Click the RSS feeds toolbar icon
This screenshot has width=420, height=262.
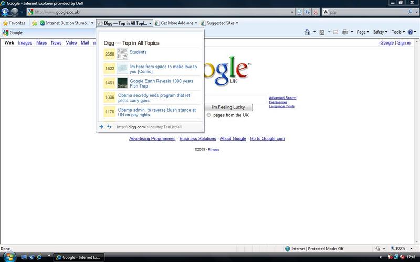[x=322, y=32]
